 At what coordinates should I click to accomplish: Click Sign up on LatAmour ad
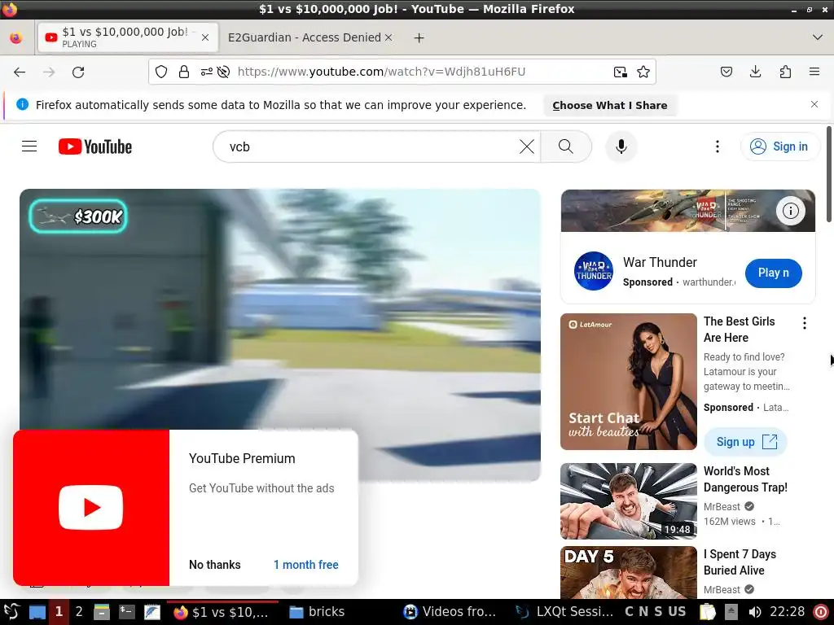[x=745, y=442]
